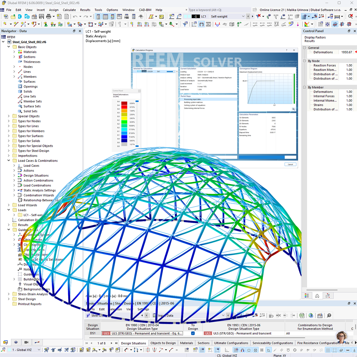Open the 1 - Global XYZ coordinate dropdown
This screenshot has width=357, height=357.
tap(39, 350)
